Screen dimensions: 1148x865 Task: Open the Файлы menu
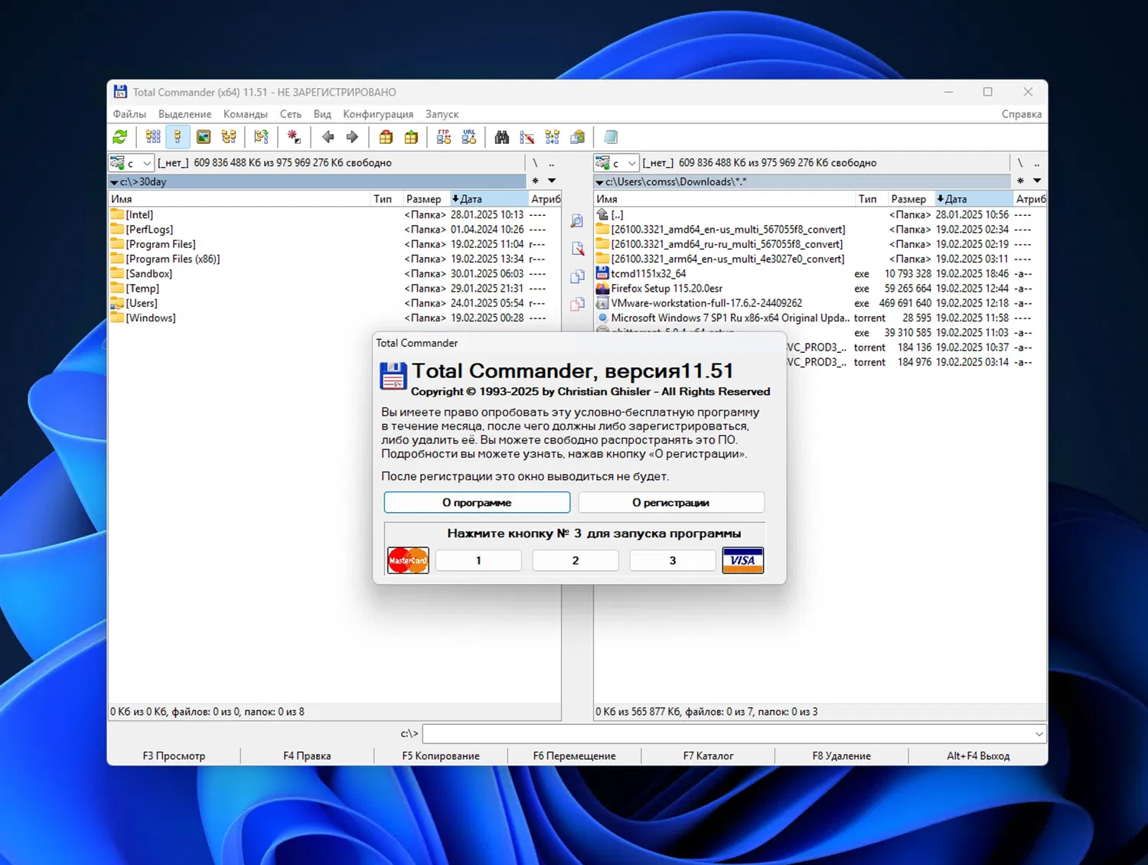click(129, 114)
